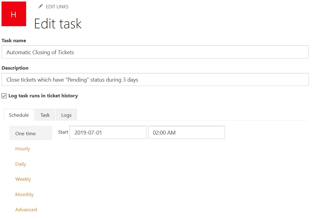Select the Weekly schedule option
Viewport: 315px width, 219px height.
pyautogui.click(x=23, y=179)
